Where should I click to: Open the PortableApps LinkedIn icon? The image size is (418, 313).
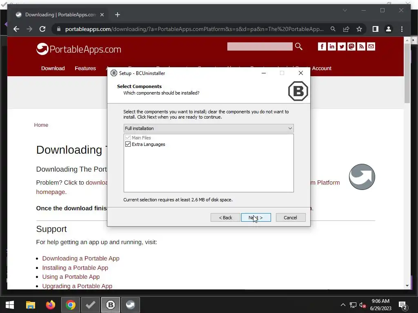(331, 46)
